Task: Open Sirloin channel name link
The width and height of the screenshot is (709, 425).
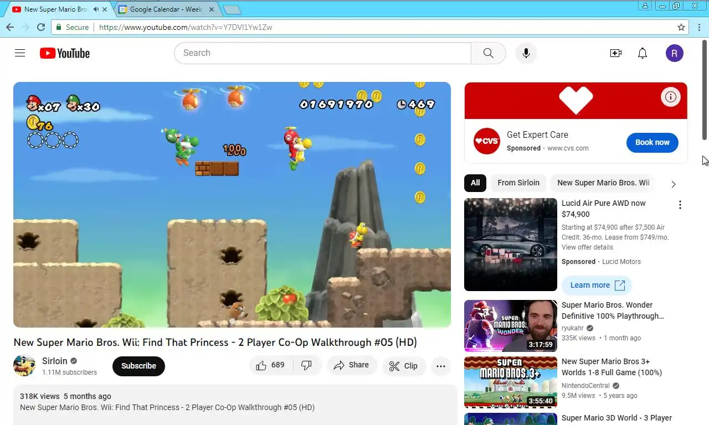Action: [x=55, y=361]
